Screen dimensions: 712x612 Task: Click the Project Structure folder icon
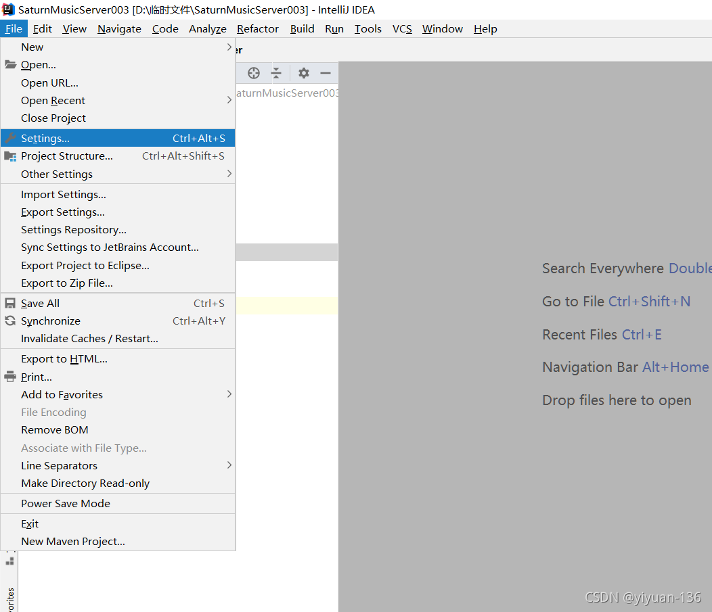tap(10, 156)
